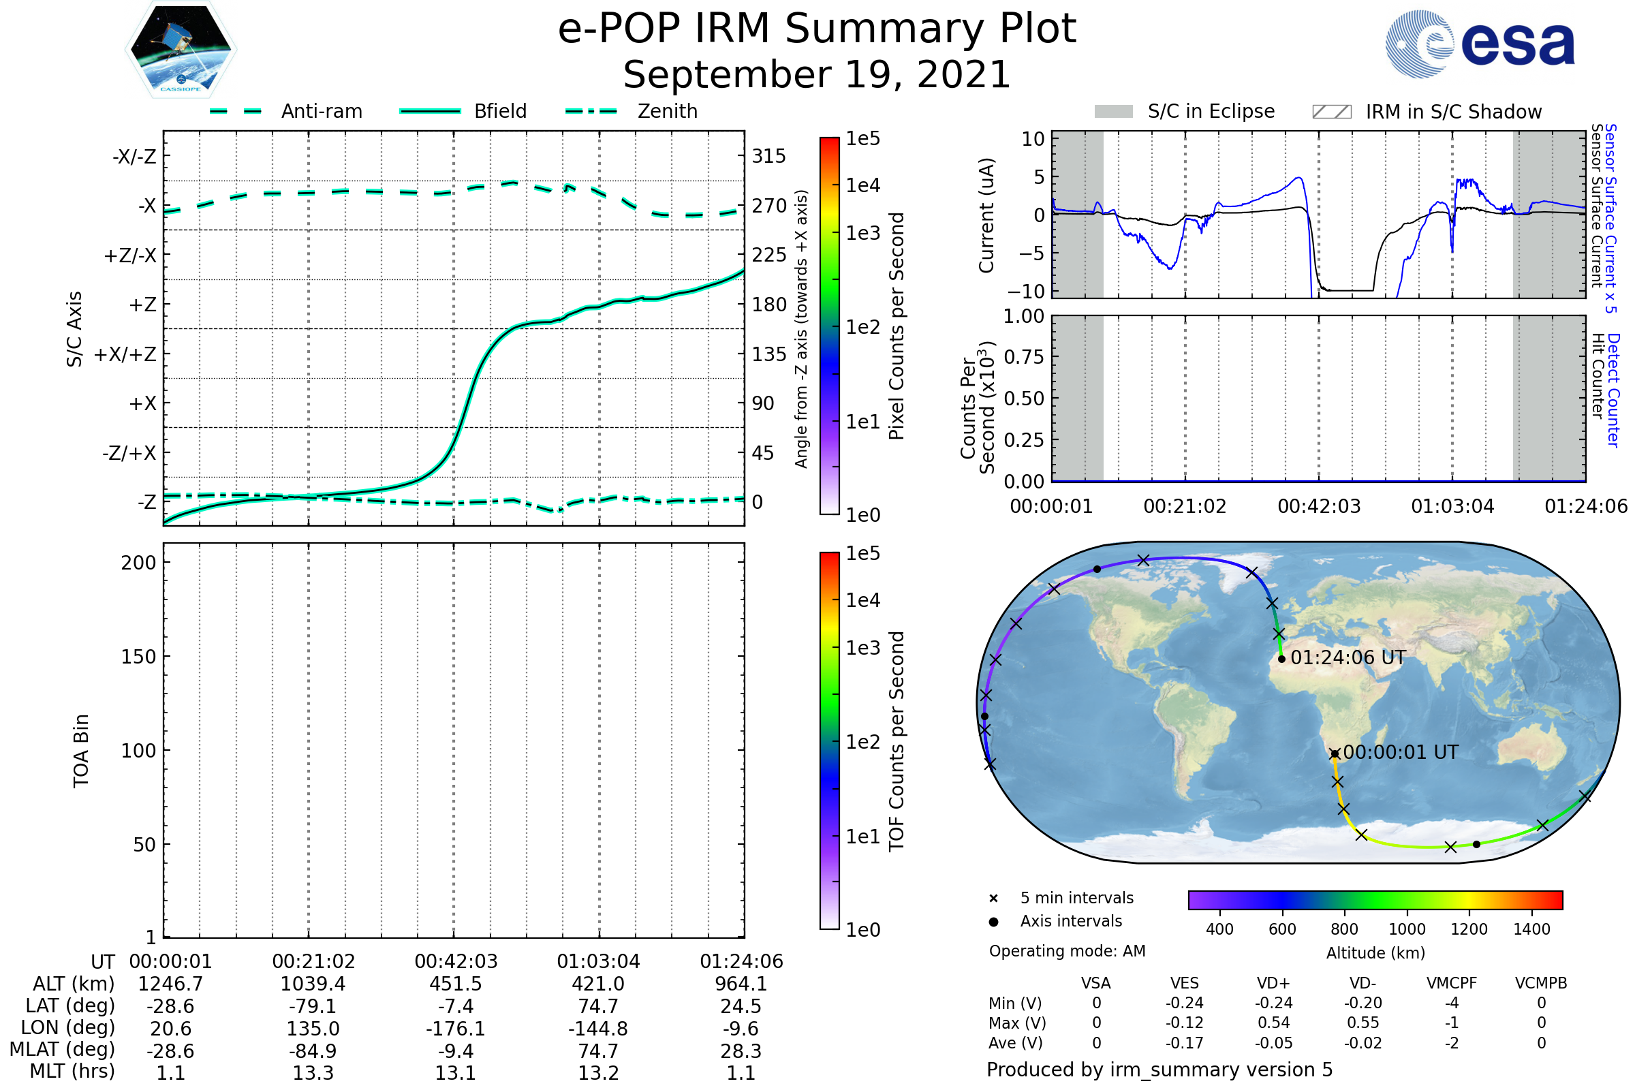
Task: Click the ESA logo
Action: (x=1479, y=43)
